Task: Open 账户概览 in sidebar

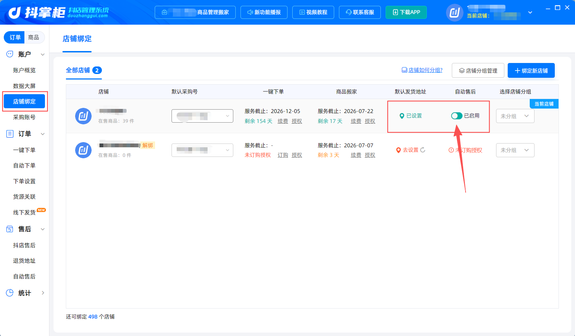Action: point(24,70)
